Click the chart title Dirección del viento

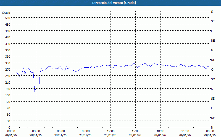coord(110,3)
